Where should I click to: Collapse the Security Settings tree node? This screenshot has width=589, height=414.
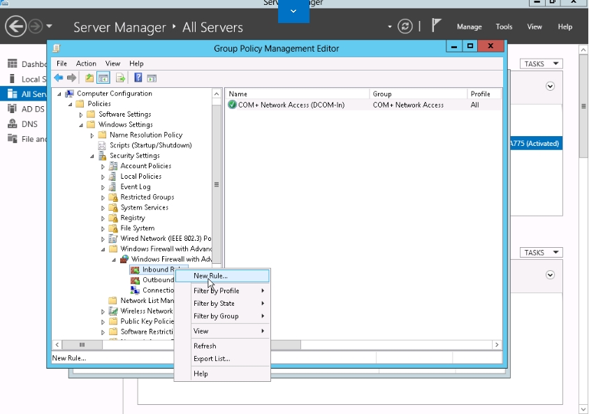92,156
